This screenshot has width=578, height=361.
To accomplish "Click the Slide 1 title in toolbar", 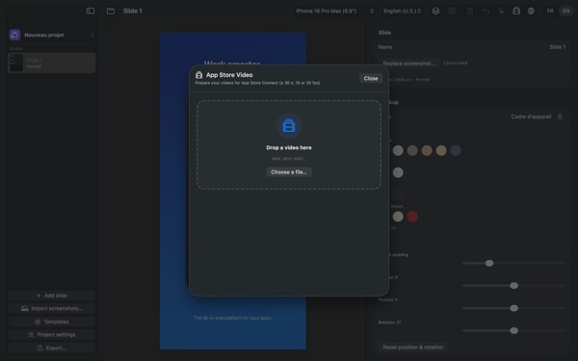I will point(132,11).
